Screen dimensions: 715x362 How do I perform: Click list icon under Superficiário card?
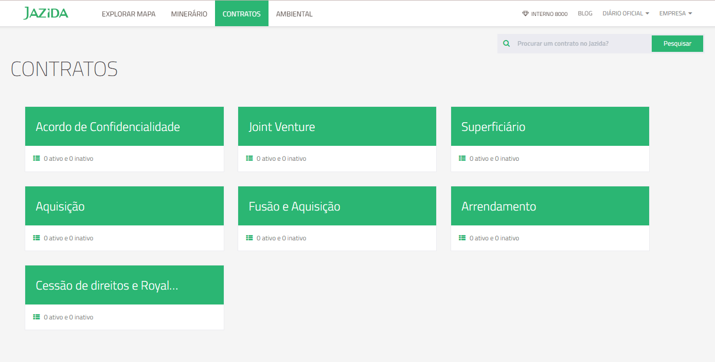[462, 159]
